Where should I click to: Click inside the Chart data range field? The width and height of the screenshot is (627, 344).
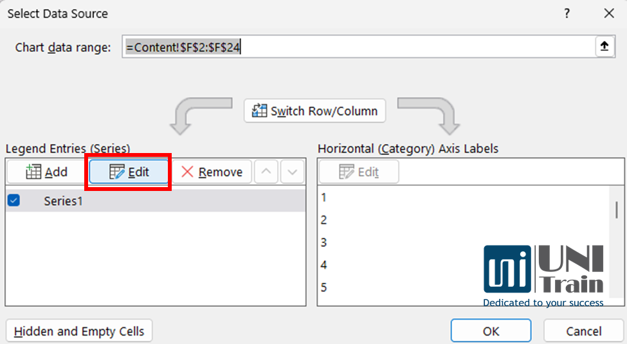pyautogui.click(x=359, y=47)
